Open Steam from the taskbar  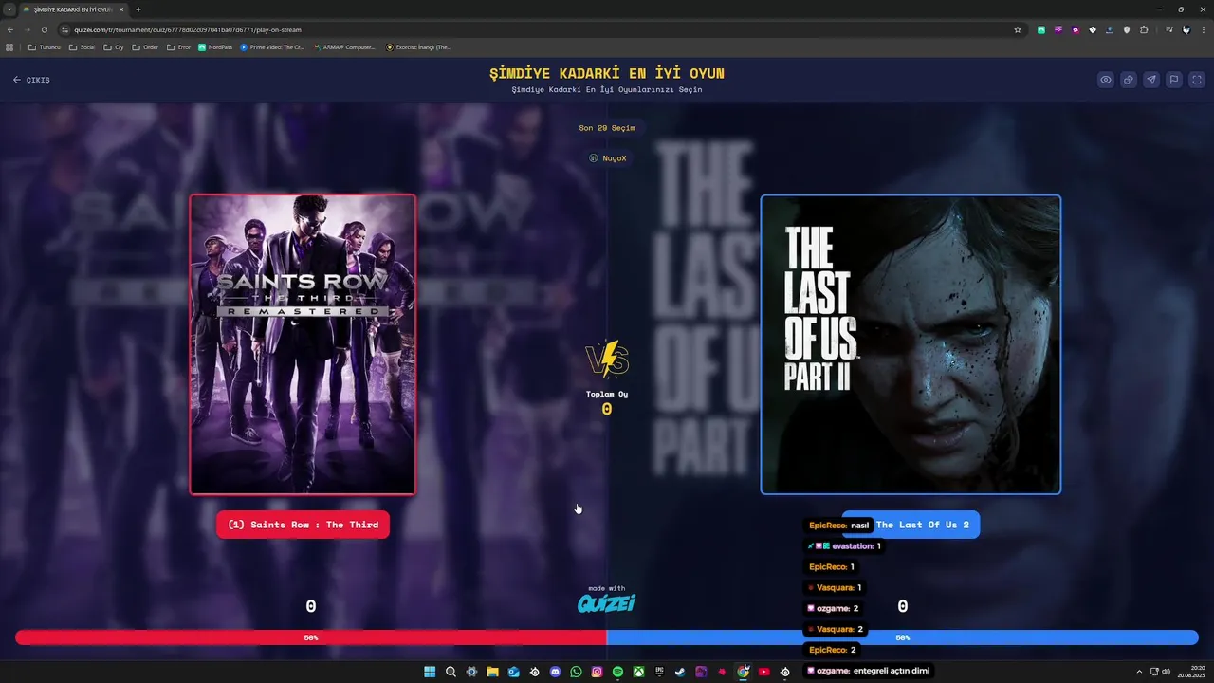[680, 672]
